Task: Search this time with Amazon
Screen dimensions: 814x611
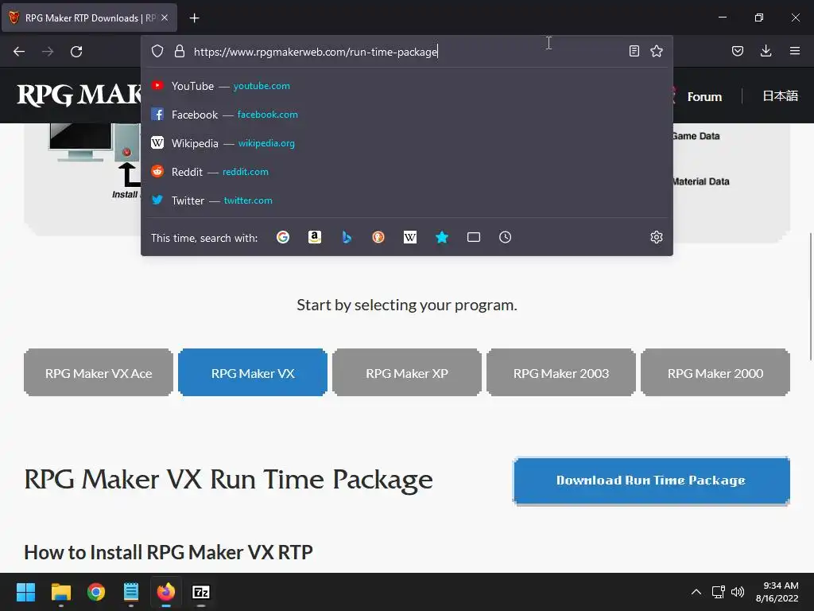Action: point(315,237)
